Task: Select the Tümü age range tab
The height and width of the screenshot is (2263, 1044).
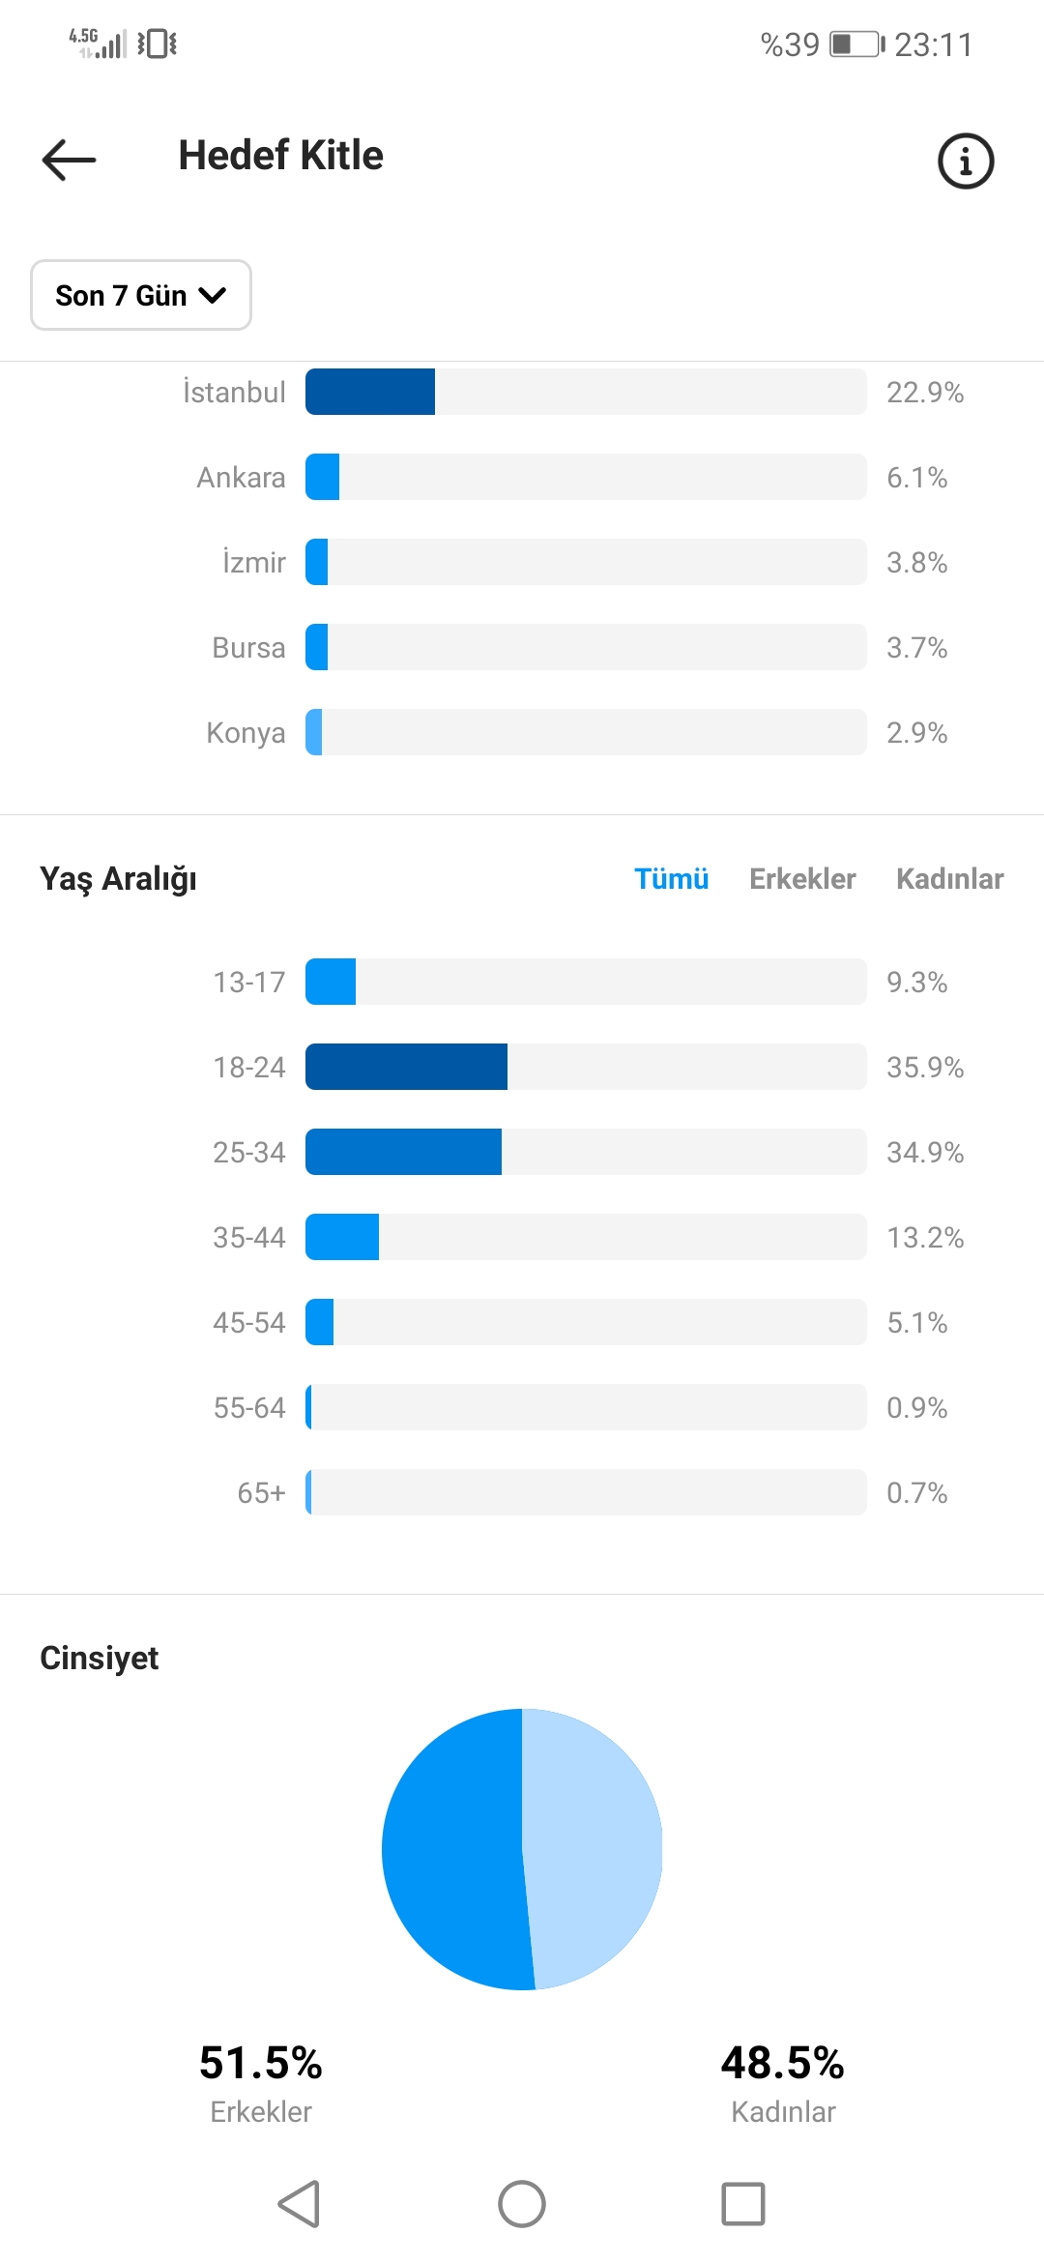Action: pyautogui.click(x=671, y=878)
